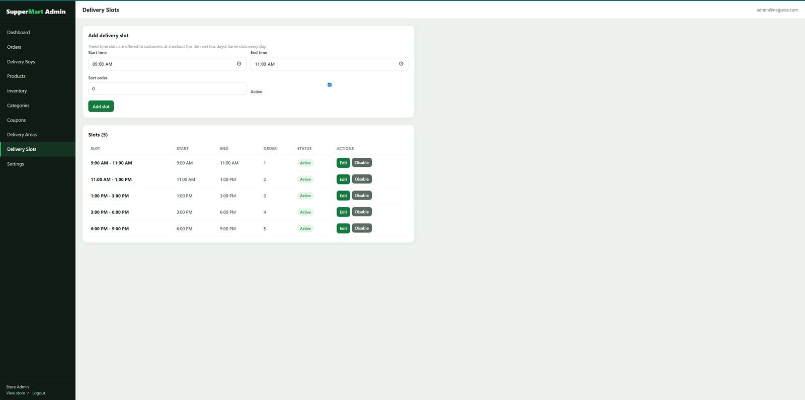Select the '3:00 PM - 6:00 PM' slot name
Screen dimensions: 805x400
coord(110,212)
